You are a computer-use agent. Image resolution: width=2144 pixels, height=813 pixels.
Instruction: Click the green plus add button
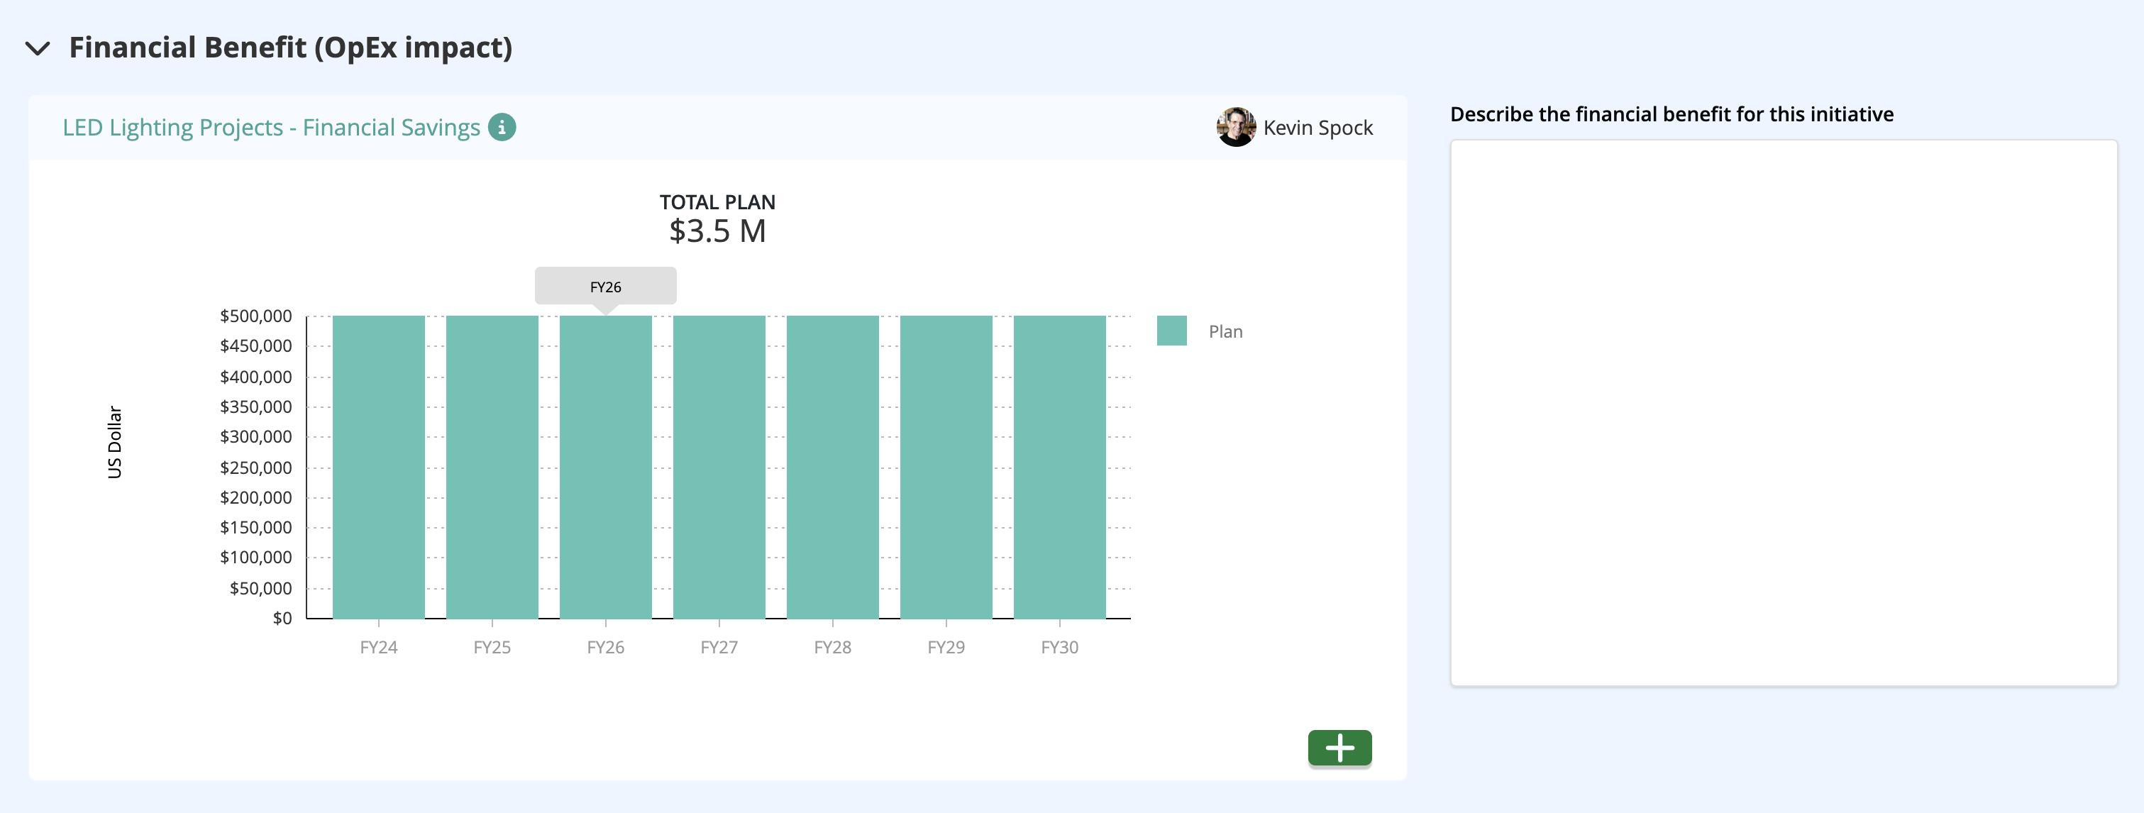[1339, 747]
